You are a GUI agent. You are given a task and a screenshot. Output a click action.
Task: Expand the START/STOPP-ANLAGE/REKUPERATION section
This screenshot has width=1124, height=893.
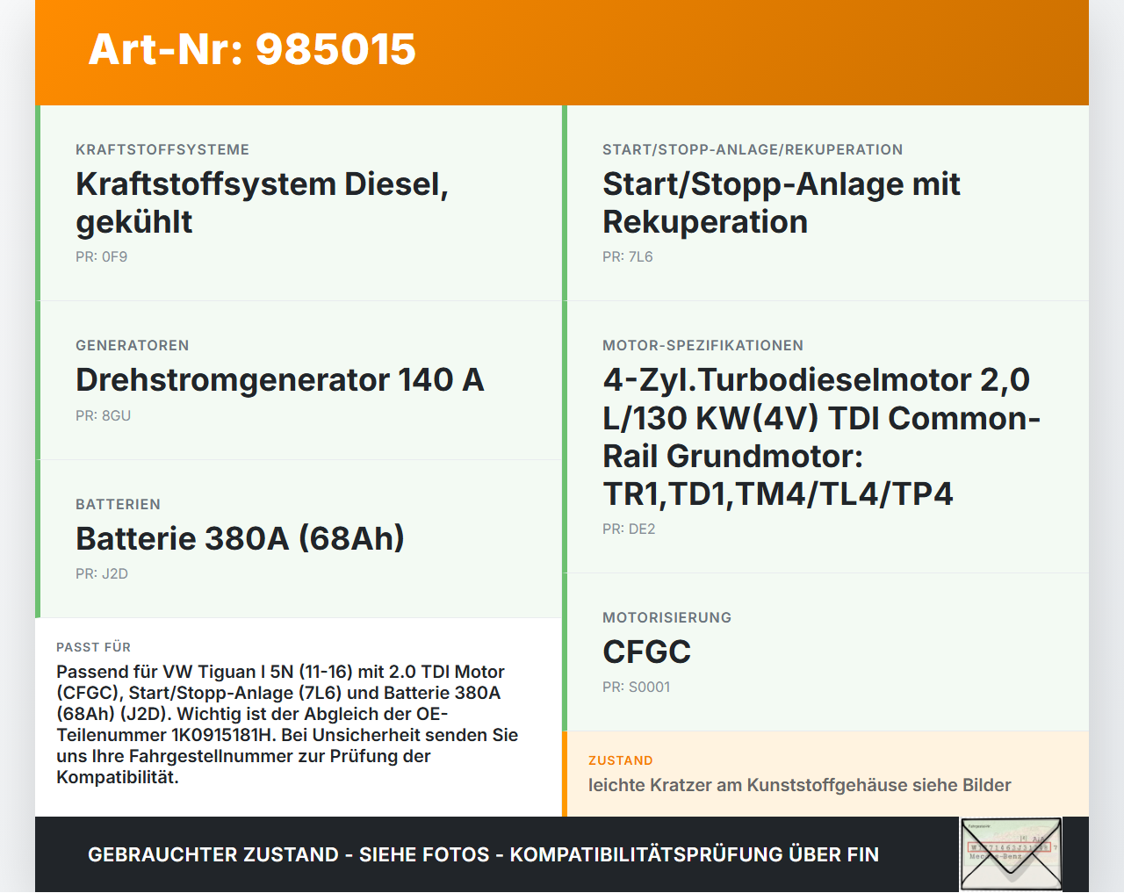(753, 149)
